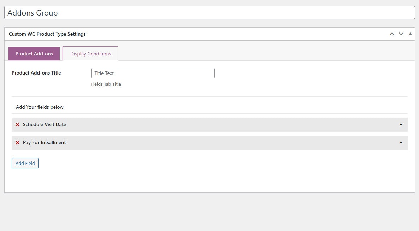Screen dimensions: 419x231
Task: Switch to the Display Conditions tab
Action: pyautogui.click(x=90, y=54)
